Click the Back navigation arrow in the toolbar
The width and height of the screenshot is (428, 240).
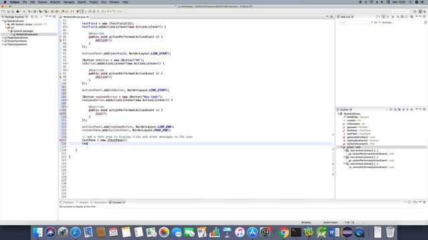coord(114,11)
